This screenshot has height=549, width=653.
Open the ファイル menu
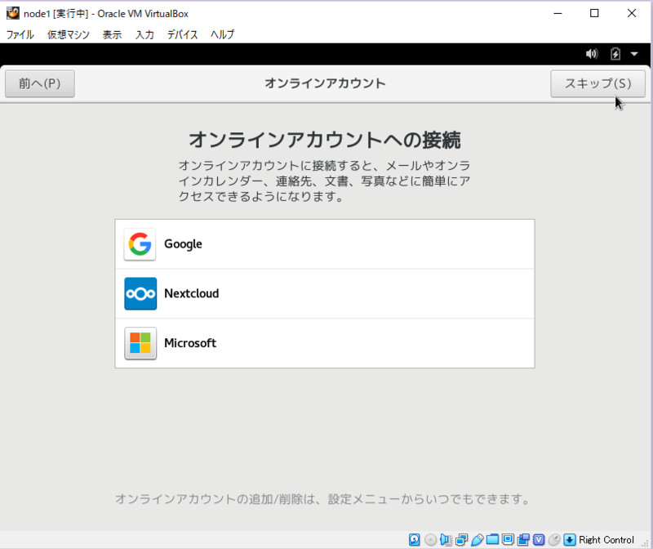(x=20, y=34)
